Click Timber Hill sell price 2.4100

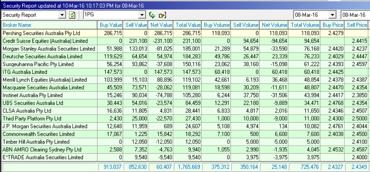pos(357,142)
